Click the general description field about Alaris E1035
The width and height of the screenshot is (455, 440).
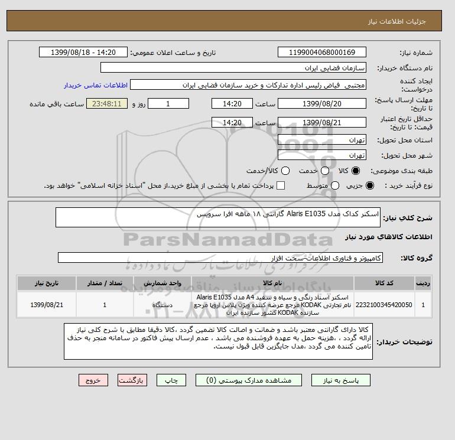coord(218,217)
